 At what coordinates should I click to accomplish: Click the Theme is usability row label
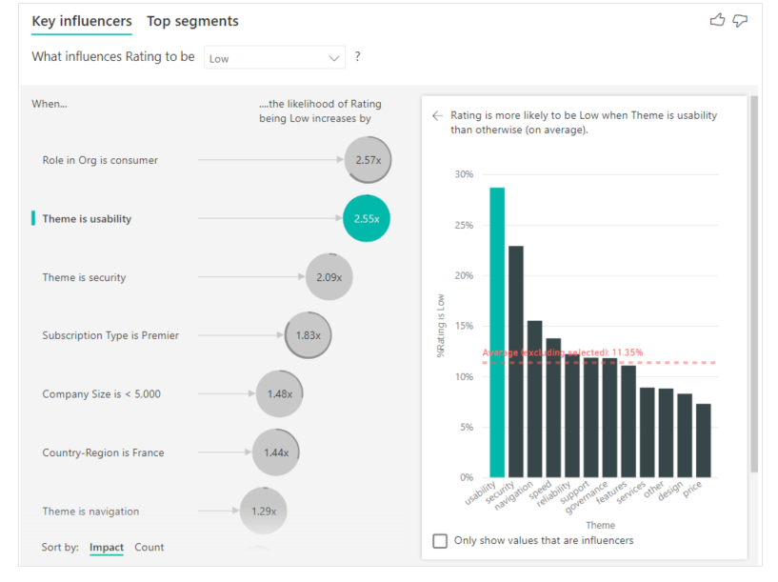coord(87,219)
